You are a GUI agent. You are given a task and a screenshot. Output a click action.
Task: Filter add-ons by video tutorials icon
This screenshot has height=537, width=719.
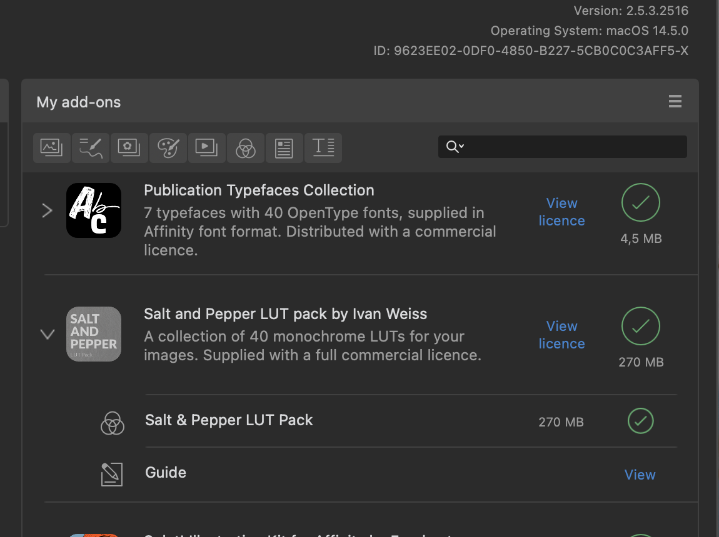click(207, 147)
